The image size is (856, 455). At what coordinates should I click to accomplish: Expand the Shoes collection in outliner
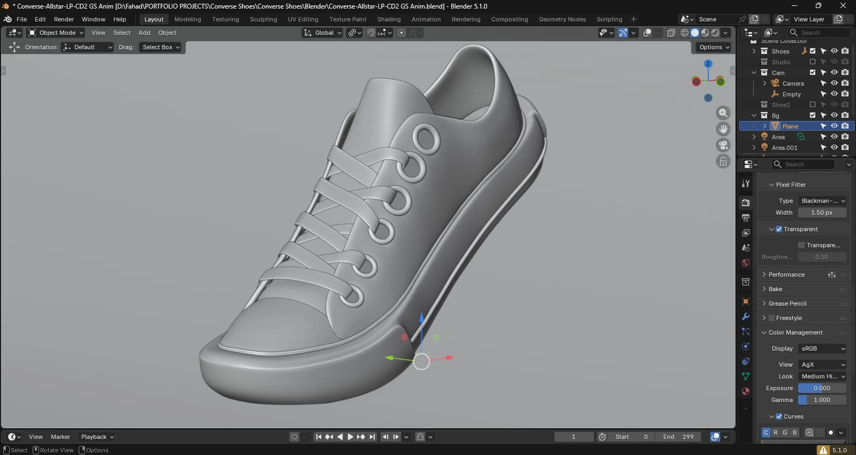(x=754, y=51)
